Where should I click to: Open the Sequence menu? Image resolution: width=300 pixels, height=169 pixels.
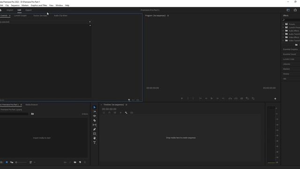pyautogui.click(x=15, y=5)
